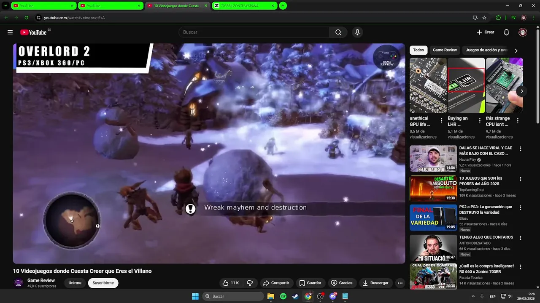
Task: Open the Windows Start menu
Action: (x=195, y=296)
